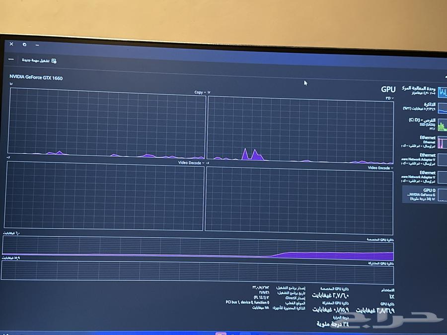Click the 'إصدار برنامج التشغيل:' driver version label
Viewport: 447px width, 335px height.
[290, 288]
